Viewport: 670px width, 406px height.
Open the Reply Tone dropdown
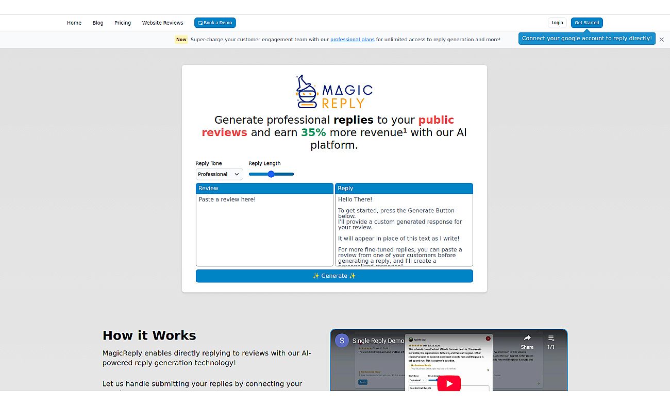coord(219,174)
